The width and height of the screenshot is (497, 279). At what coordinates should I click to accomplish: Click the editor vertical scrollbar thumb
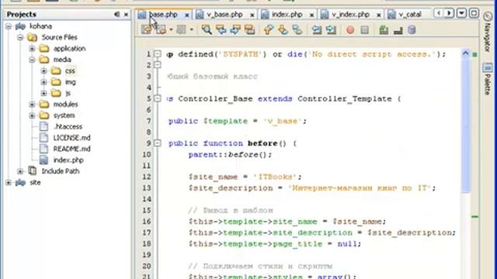click(465, 125)
